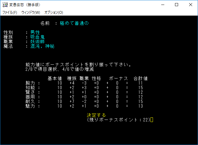Click the gender value 男性
Screen dimensions: 198x145
click(35, 32)
